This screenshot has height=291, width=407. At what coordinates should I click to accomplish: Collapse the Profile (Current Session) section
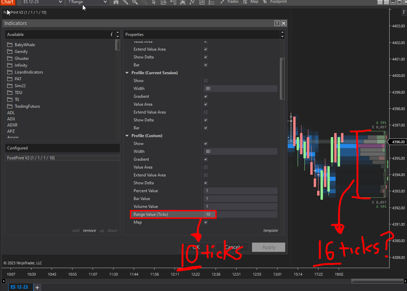click(x=127, y=73)
